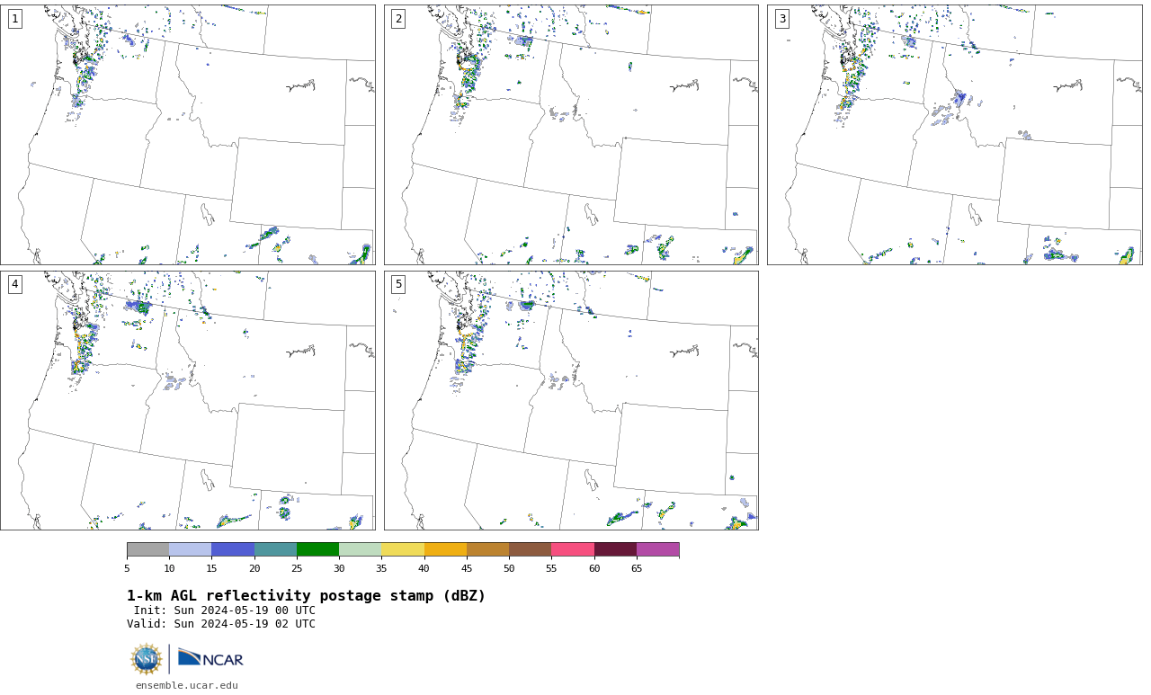Click the pink 55-60 dBZ swatch
Viewport: 1151px width, 695px height.
coord(573,549)
